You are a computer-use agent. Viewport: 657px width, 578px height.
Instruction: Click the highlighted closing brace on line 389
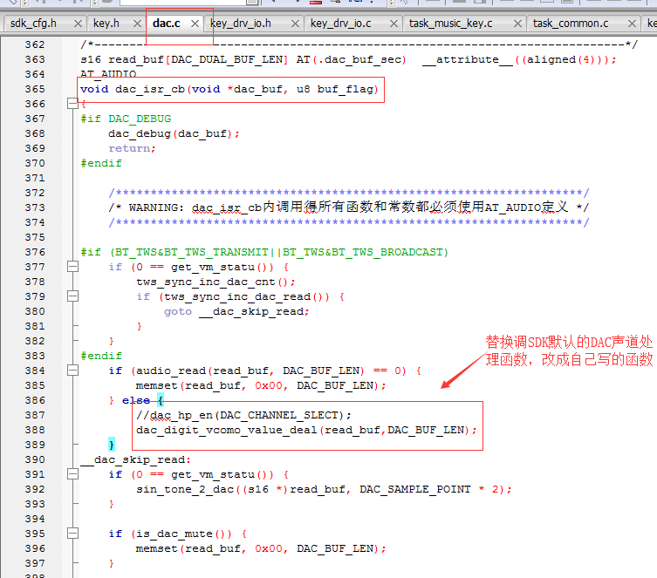(x=112, y=445)
